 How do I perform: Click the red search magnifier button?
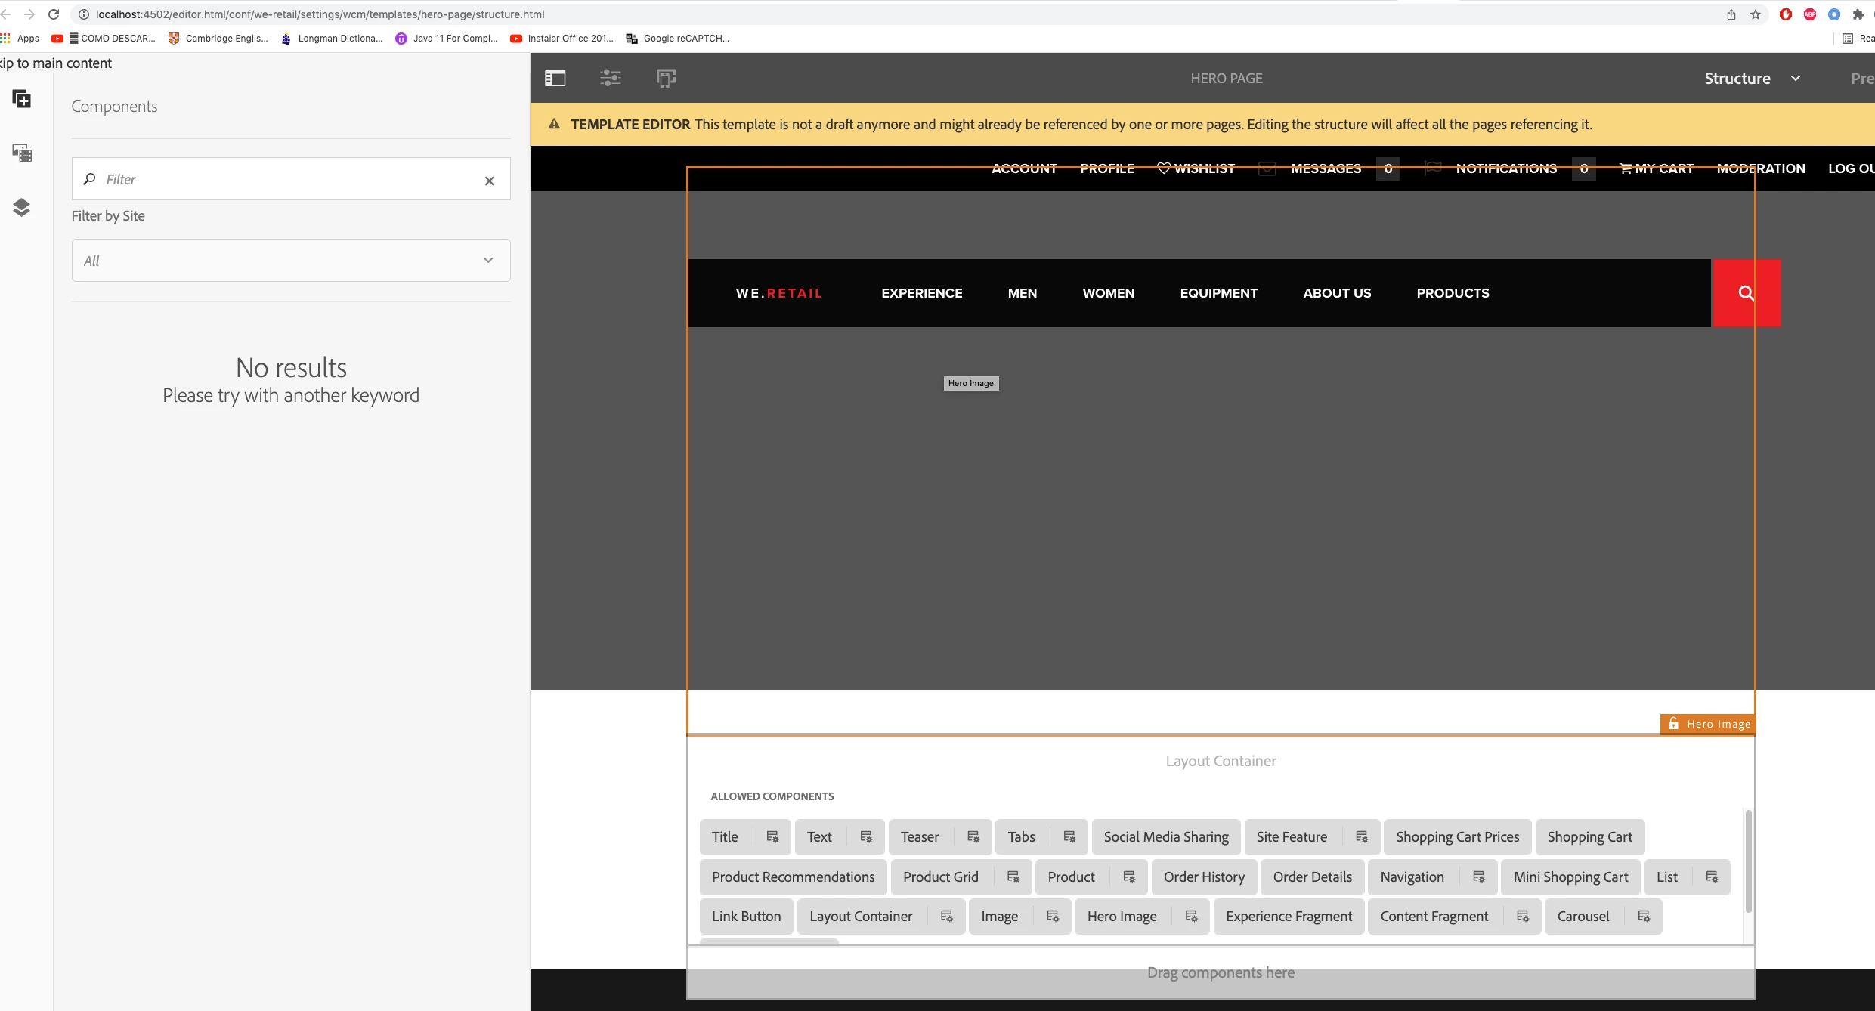[x=1746, y=293]
